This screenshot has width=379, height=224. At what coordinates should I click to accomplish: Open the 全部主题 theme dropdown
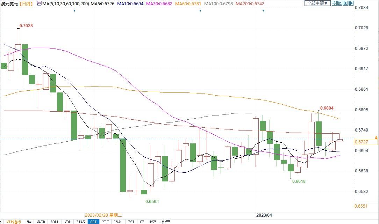(317, 3)
